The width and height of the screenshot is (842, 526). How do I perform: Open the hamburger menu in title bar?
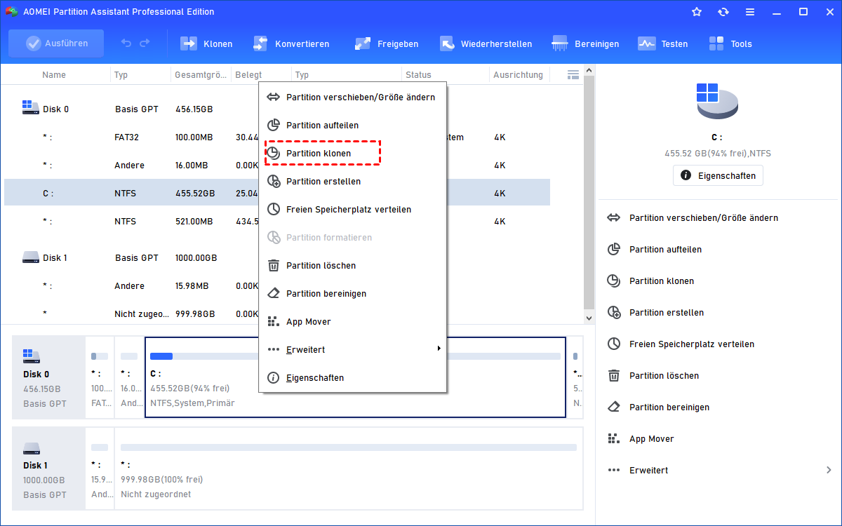click(x=750, y=12)
